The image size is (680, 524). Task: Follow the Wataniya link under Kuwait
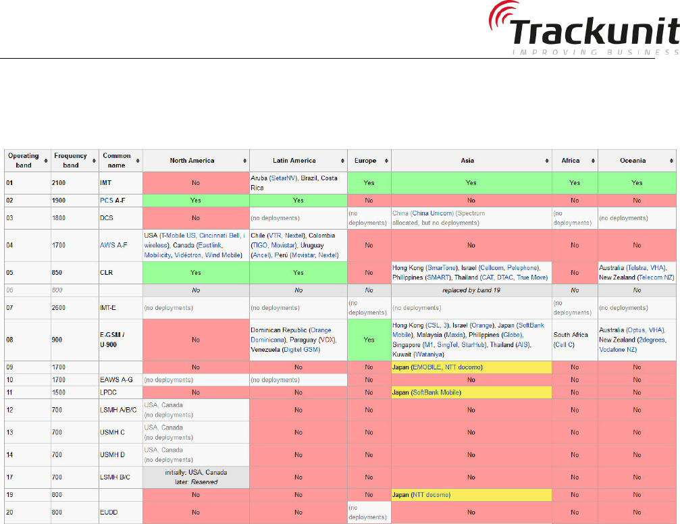(x=429, y=354)
